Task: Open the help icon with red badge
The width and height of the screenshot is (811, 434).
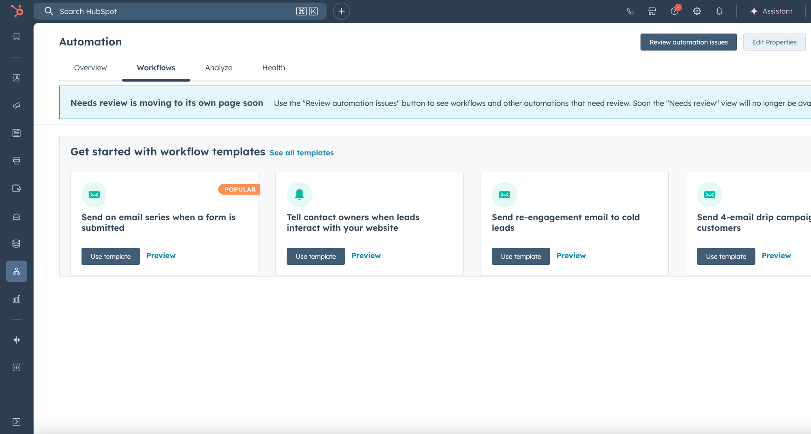Action: 675,11
